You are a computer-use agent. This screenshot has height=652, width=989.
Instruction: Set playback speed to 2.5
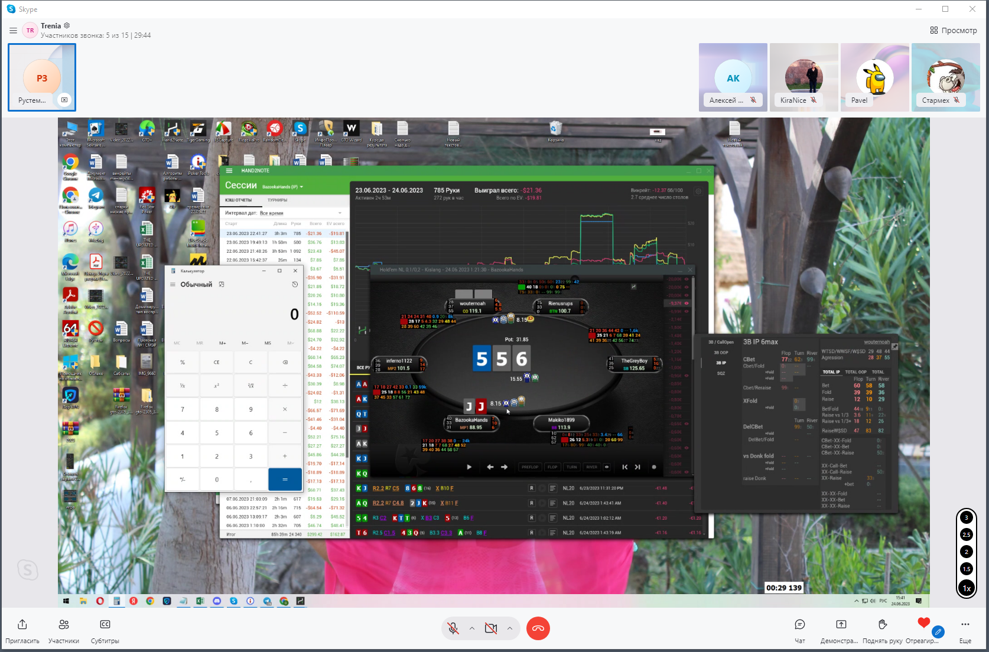click(967, 534)
